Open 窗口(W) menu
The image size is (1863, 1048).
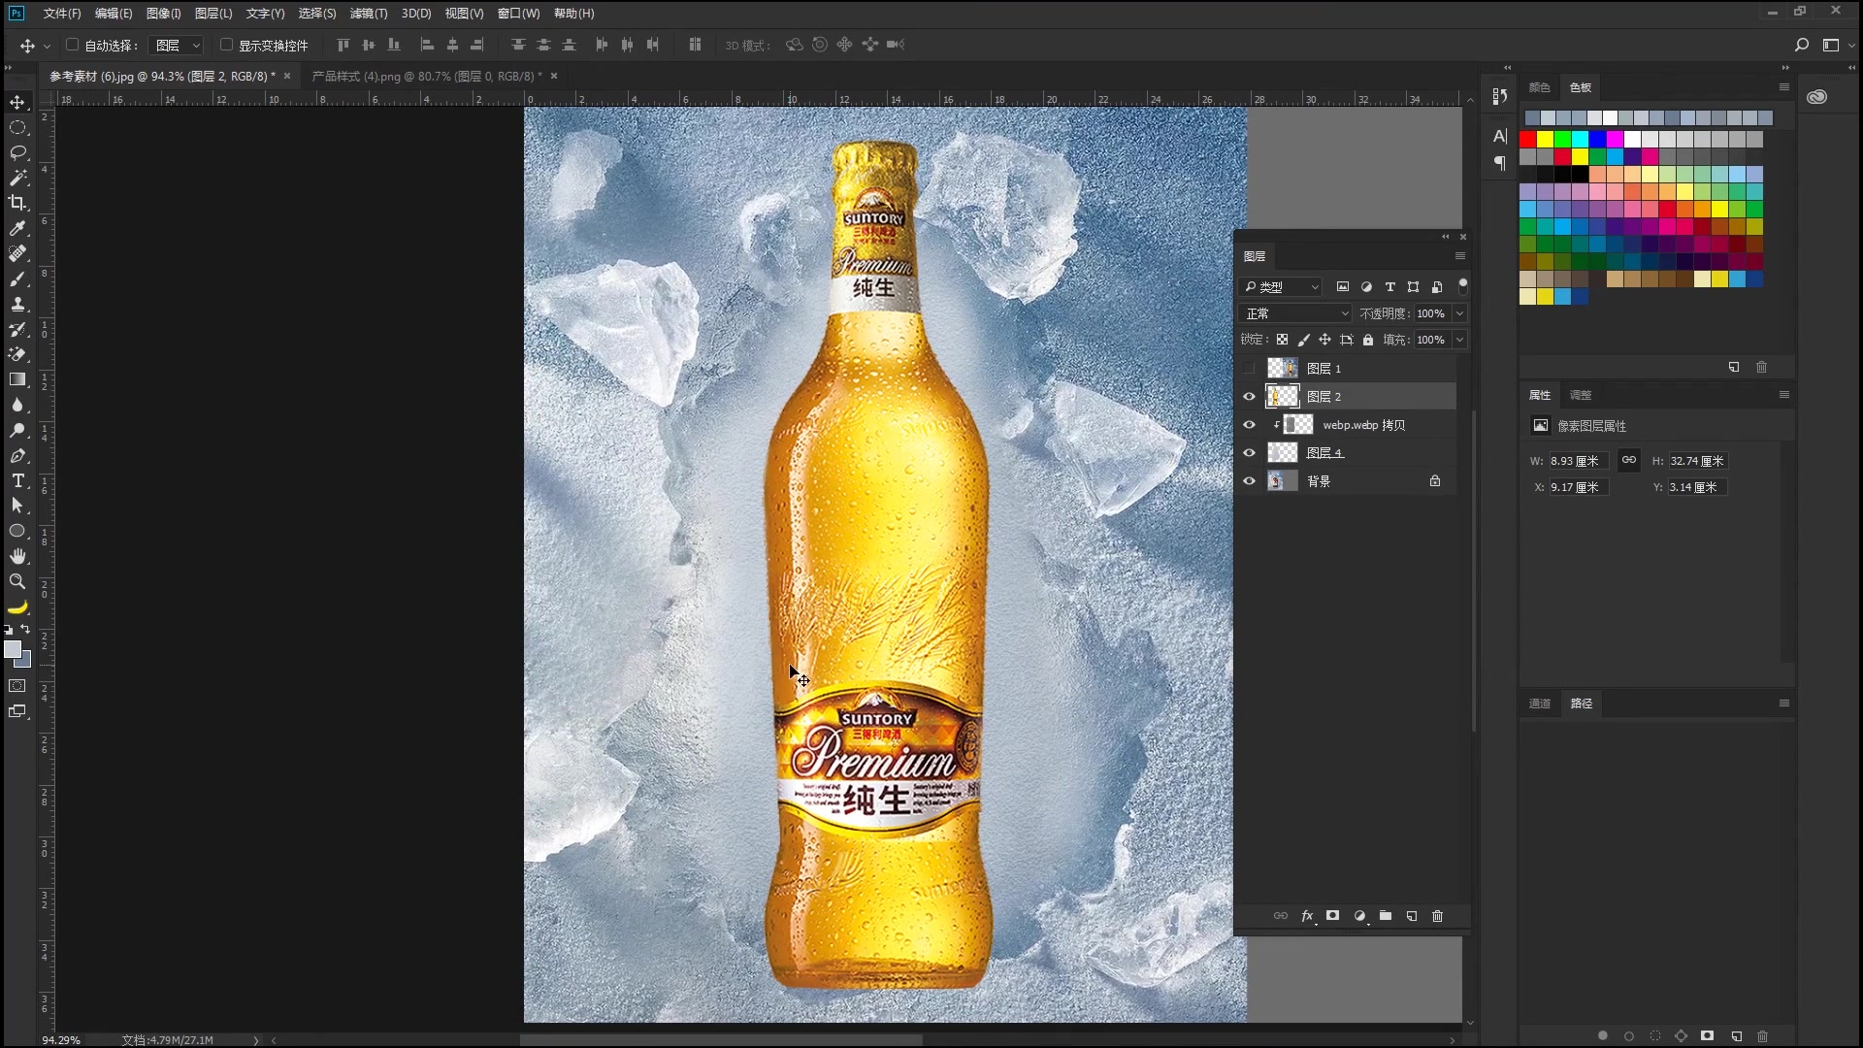tap(519, 14)
